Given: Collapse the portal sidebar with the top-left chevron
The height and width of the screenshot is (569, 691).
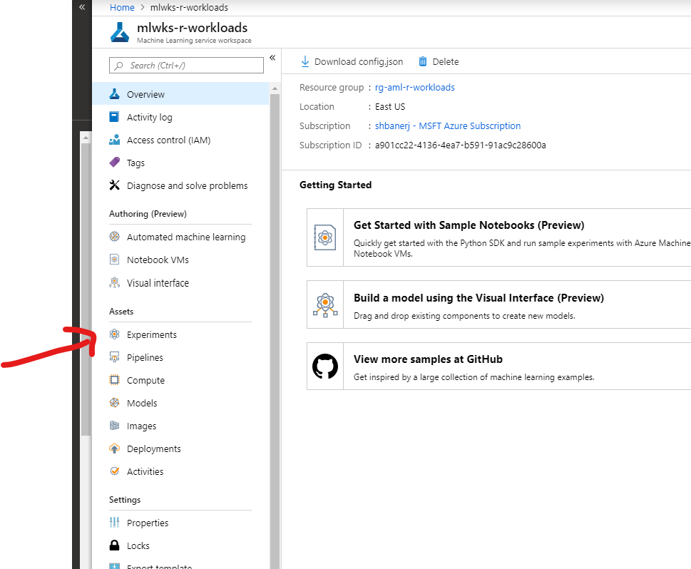Looking at the screenshot, I should (82, 7).
